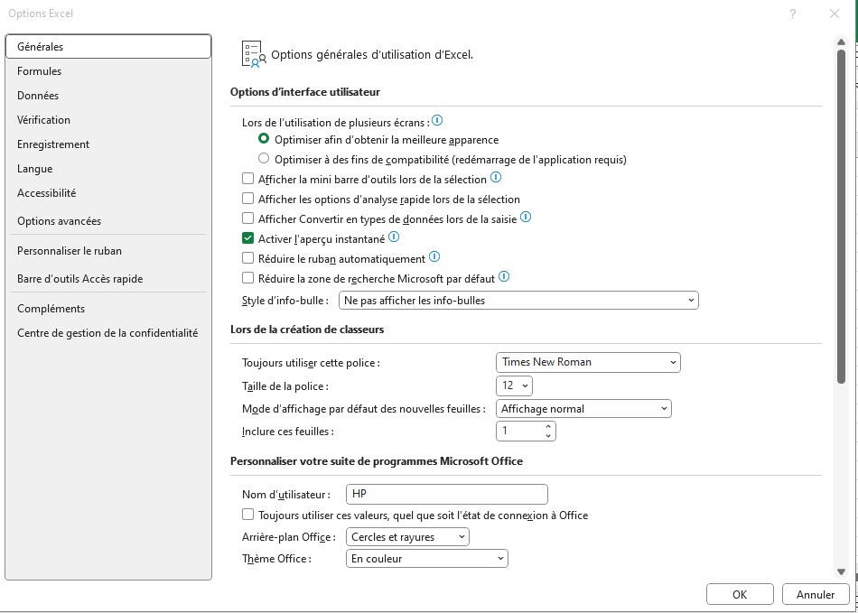Open Arrière-plan Office Cercles et rayures dropdown
Screen dimensions: 858x613
pyautogui.click(x=407, y=537)
